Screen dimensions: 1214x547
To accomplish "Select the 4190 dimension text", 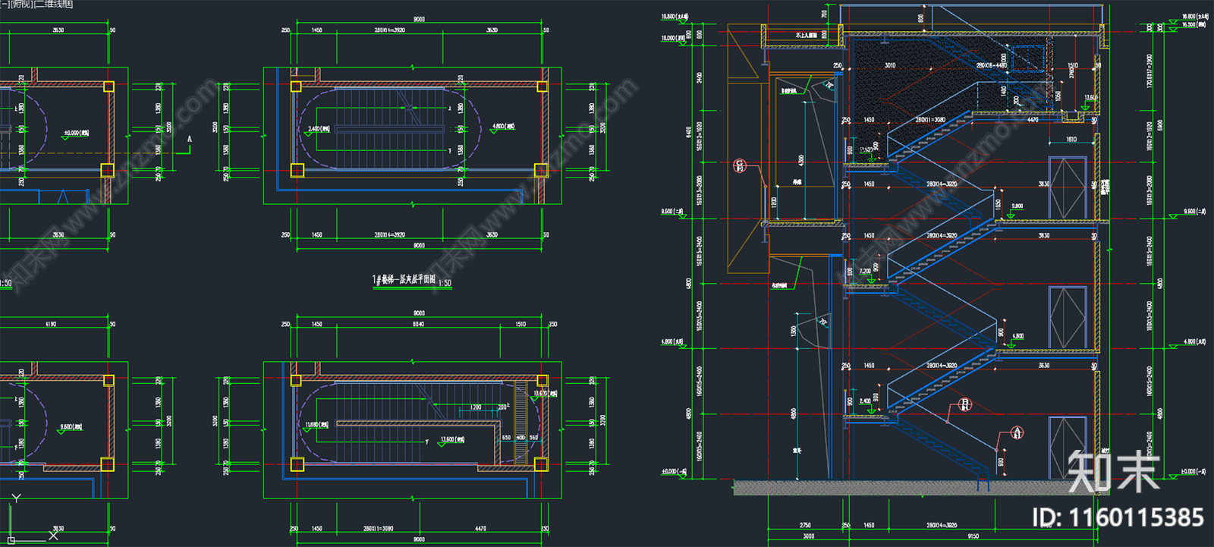I will point(51,324).
